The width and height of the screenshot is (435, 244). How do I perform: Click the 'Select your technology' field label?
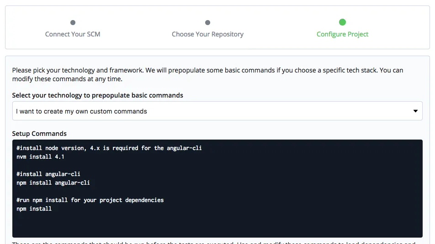(97, 95)
